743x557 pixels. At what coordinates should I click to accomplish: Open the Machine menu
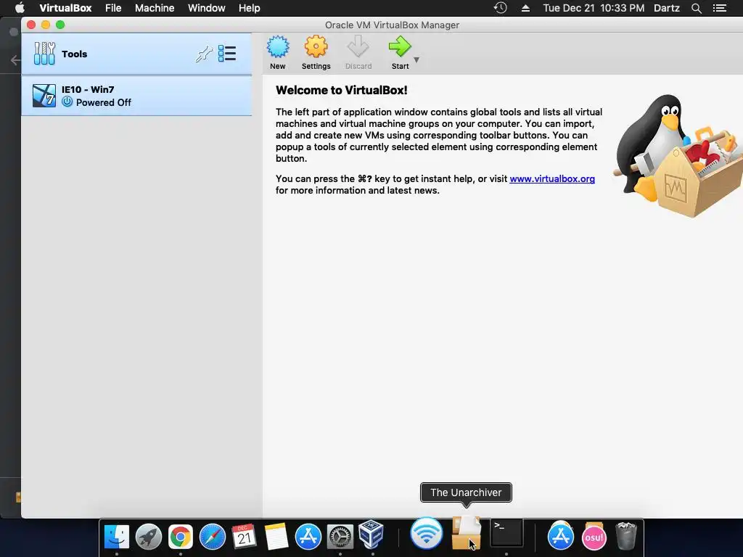click(155, 8)
